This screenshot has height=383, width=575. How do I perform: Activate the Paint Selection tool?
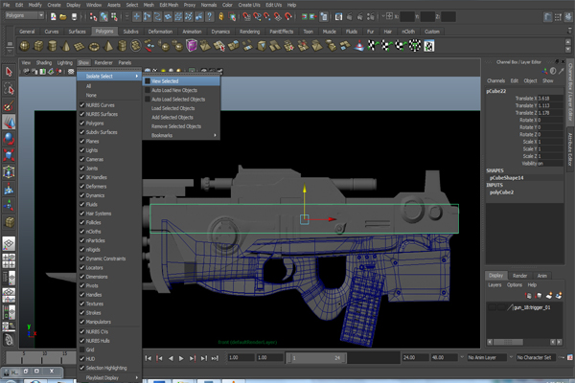pyautogui.click(x=9, y=105)
